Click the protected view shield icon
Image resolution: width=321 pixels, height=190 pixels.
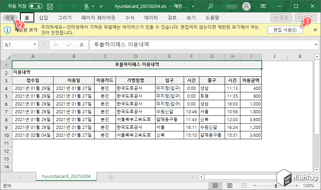click(x=7, y=30)
